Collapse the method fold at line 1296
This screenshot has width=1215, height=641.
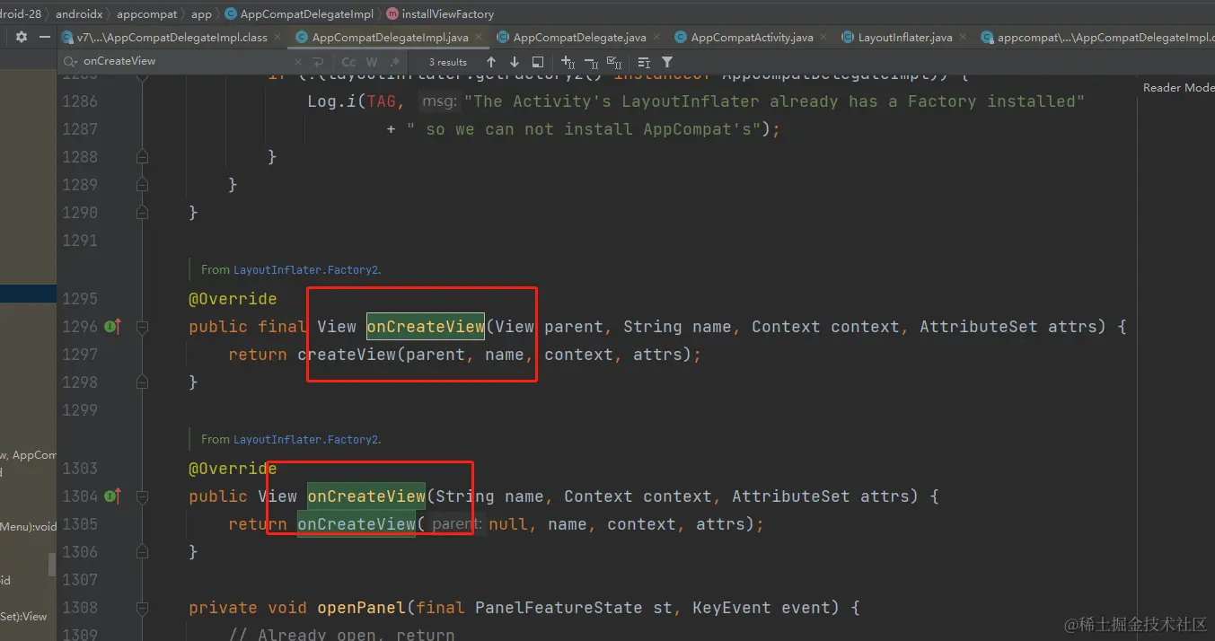tap(142, 327)
